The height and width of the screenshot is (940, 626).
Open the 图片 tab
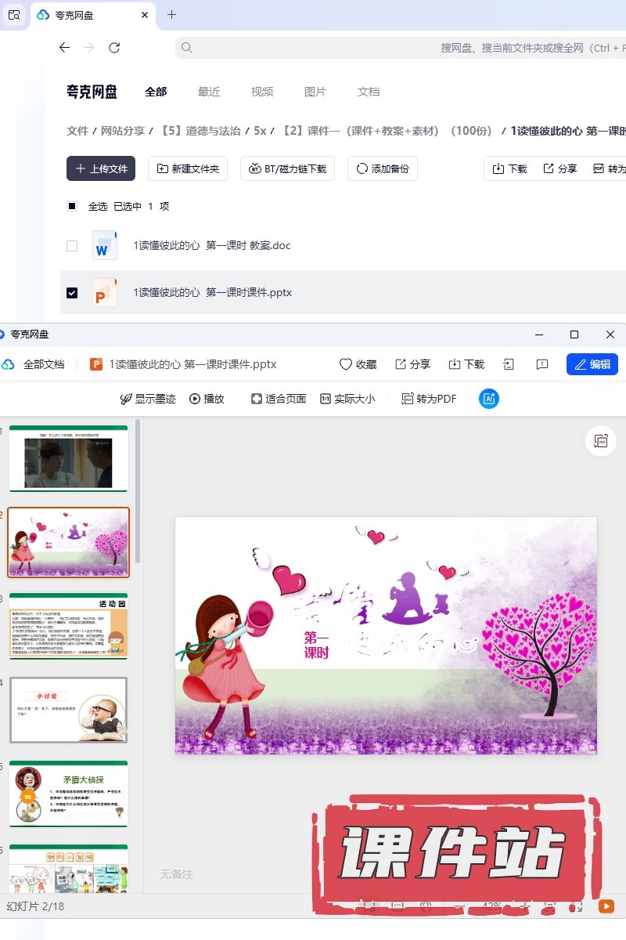point(315,92)
